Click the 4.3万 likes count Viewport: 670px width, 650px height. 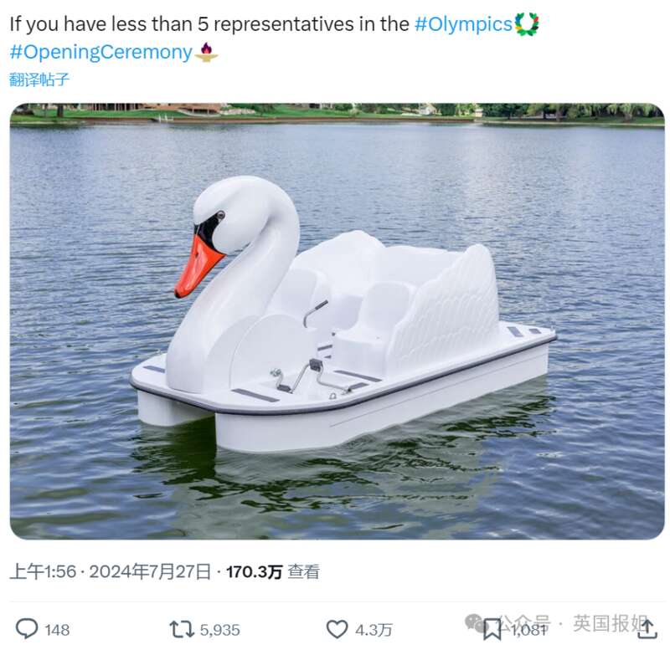click(x=374, y=630)
